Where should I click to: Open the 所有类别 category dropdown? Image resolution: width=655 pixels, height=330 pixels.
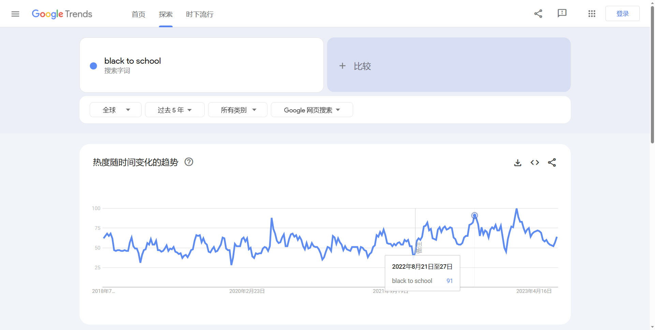(238, 110)
